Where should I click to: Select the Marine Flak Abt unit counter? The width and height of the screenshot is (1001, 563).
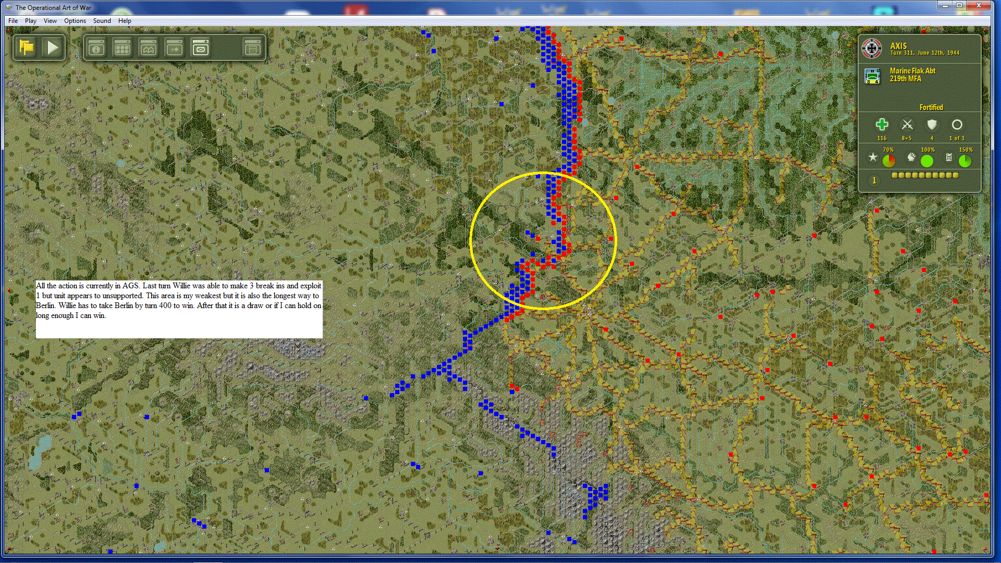872,76
